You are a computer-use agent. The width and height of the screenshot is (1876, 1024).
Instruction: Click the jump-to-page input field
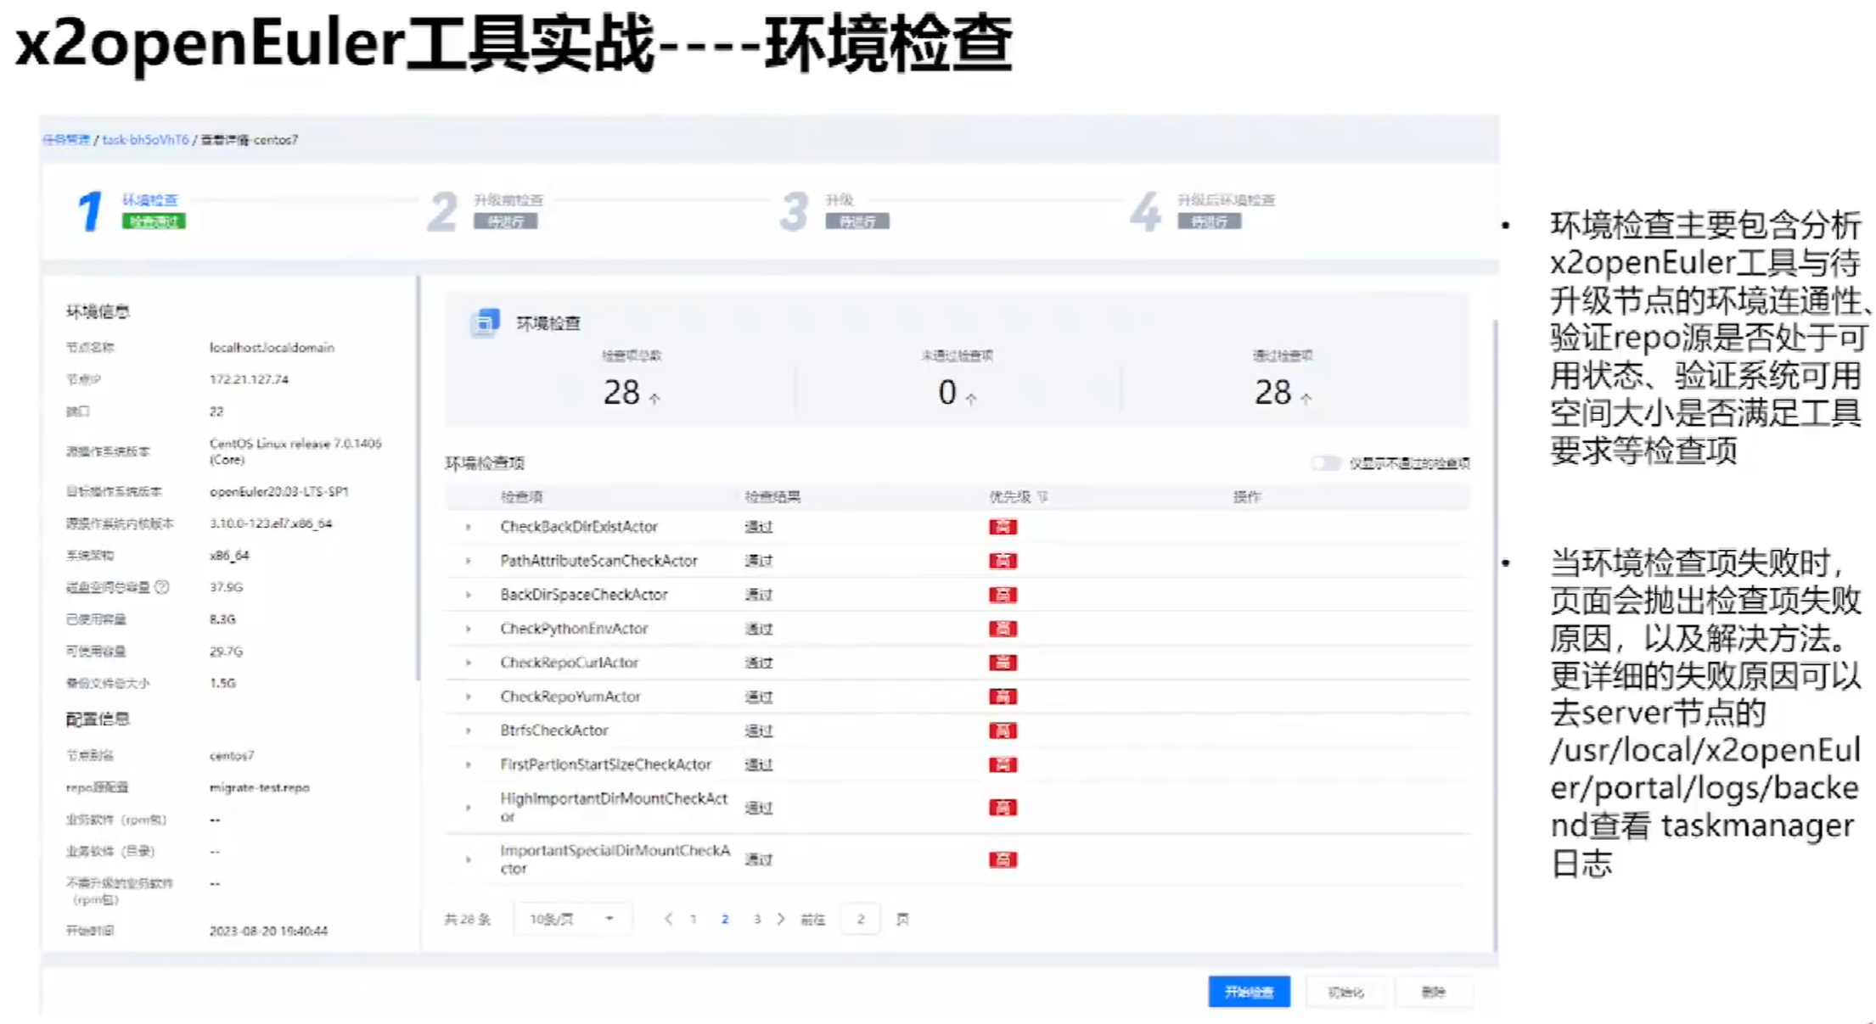860,919
